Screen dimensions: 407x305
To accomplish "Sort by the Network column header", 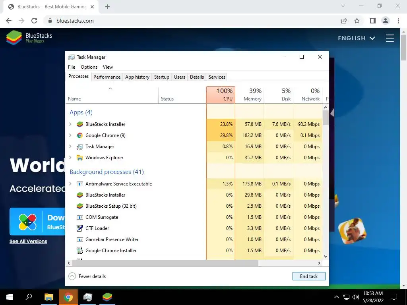I will click(308, 95).
